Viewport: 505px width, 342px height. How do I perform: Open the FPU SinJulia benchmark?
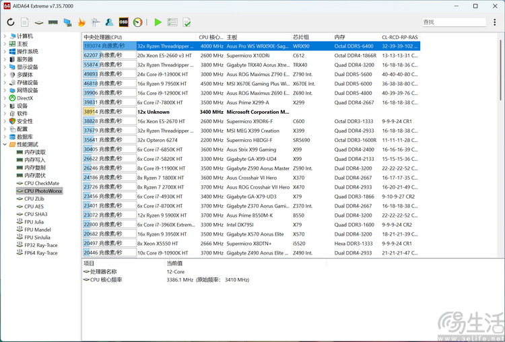point(34,238)
